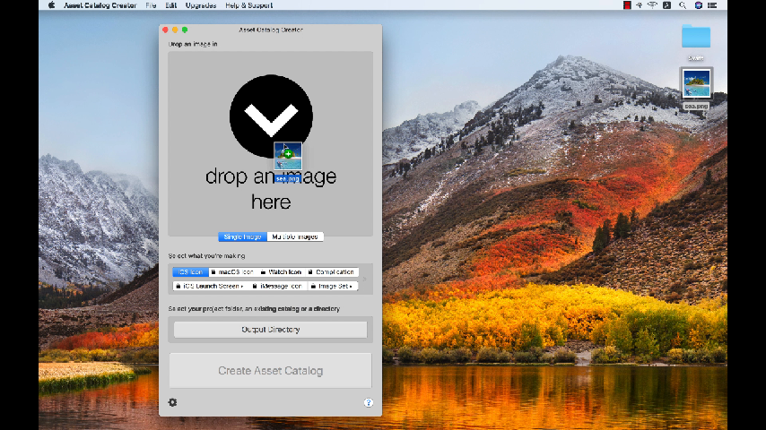Image resolution: width=766 pixels, height=430 pixels.
Task: Open Spotlight search in the menu bar
Action: tap(683, 5)
